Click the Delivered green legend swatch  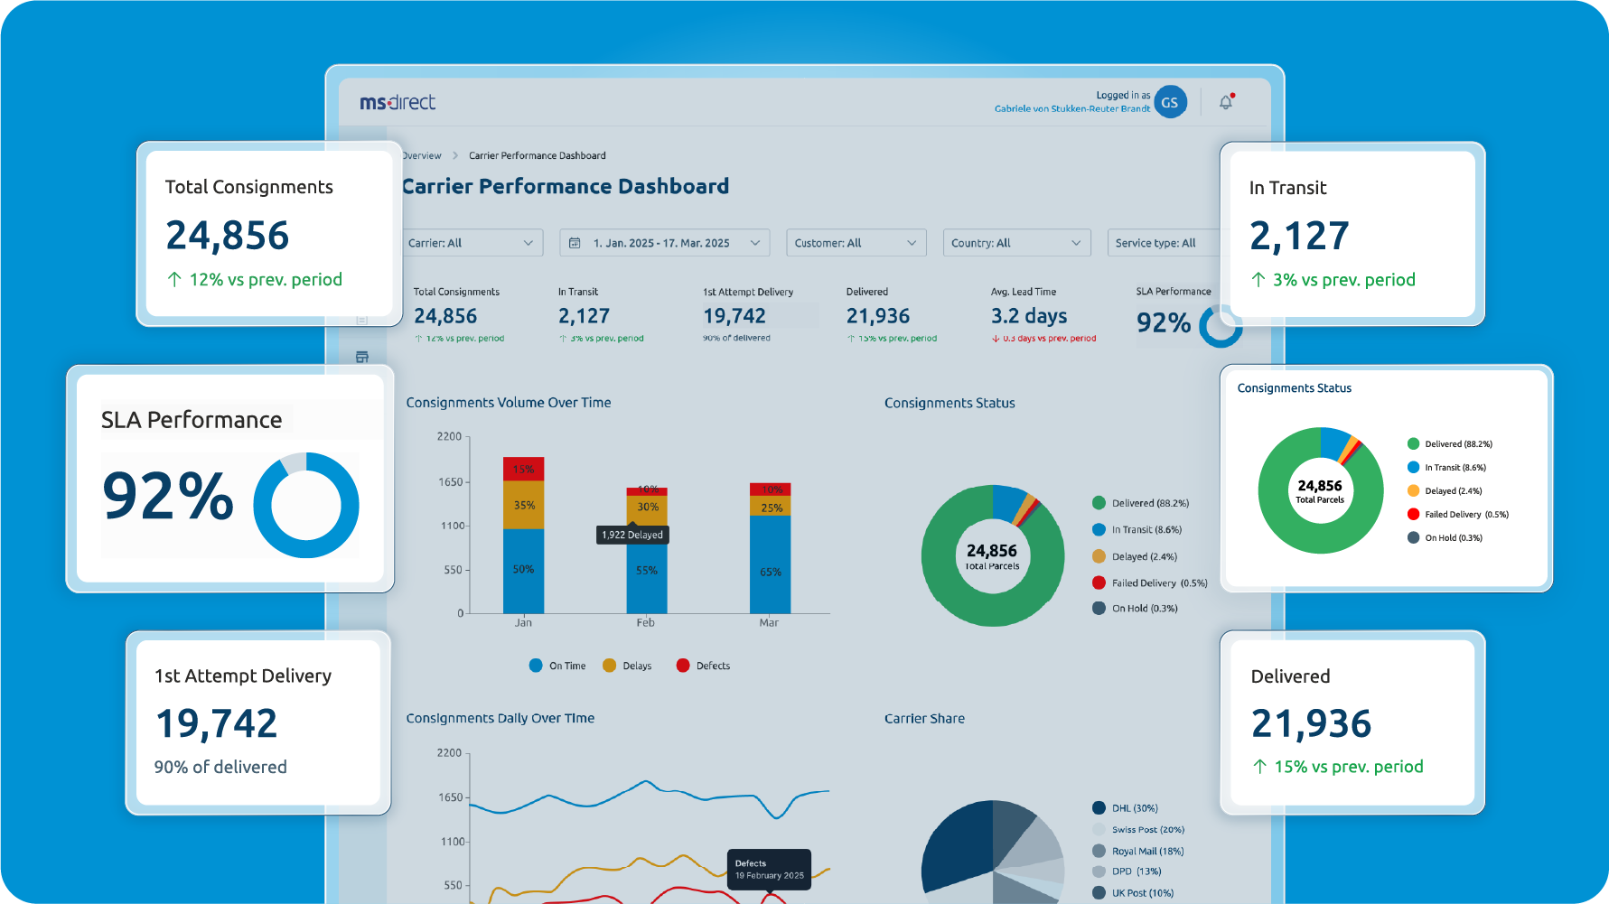click(x=1099, y=503)
